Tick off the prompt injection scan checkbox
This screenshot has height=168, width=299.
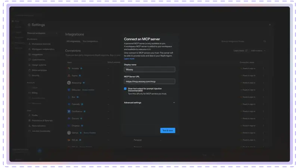click(x=125, y=89)
